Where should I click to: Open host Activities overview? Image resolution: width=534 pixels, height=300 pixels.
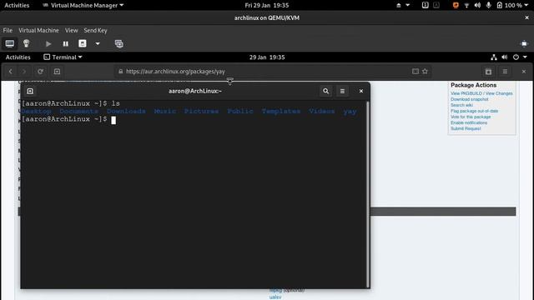pos(17,5)
